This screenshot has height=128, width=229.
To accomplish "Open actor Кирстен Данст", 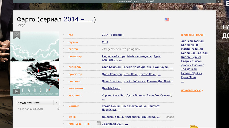I will coord(191,57).
